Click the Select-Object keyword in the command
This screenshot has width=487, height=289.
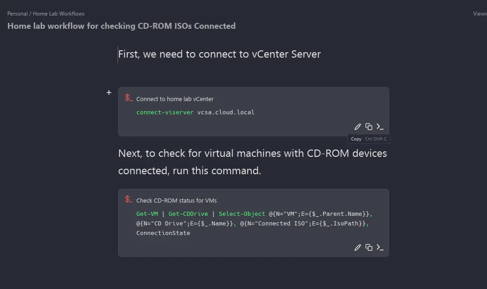242,214
